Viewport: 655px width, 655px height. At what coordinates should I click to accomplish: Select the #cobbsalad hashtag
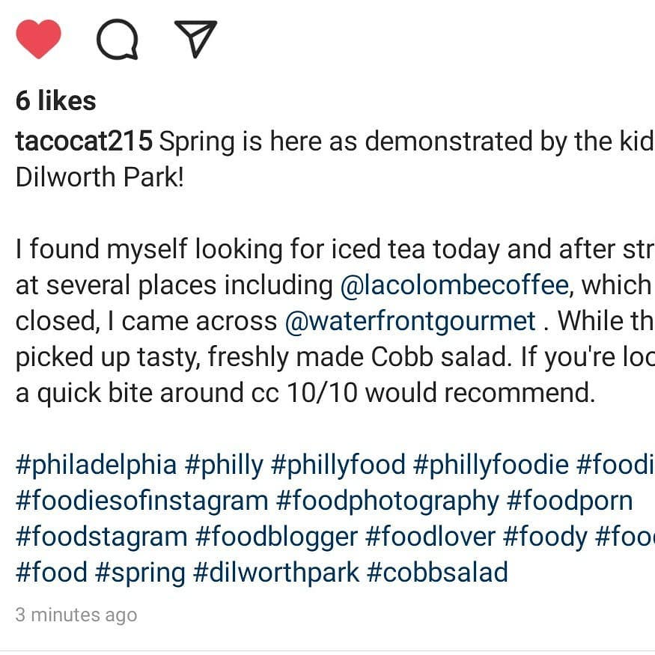pos(437,573)
